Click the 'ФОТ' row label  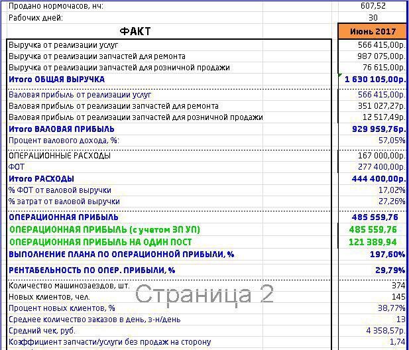click(16, 166)
